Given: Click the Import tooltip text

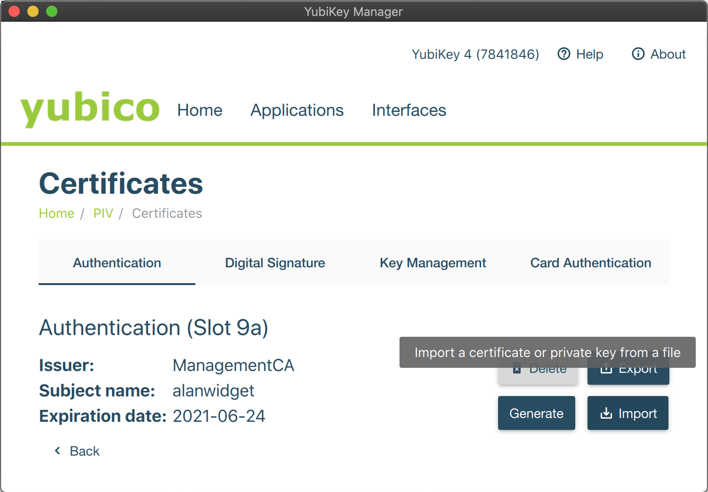Looking at the screenshot, I should (x=547, y=352).
